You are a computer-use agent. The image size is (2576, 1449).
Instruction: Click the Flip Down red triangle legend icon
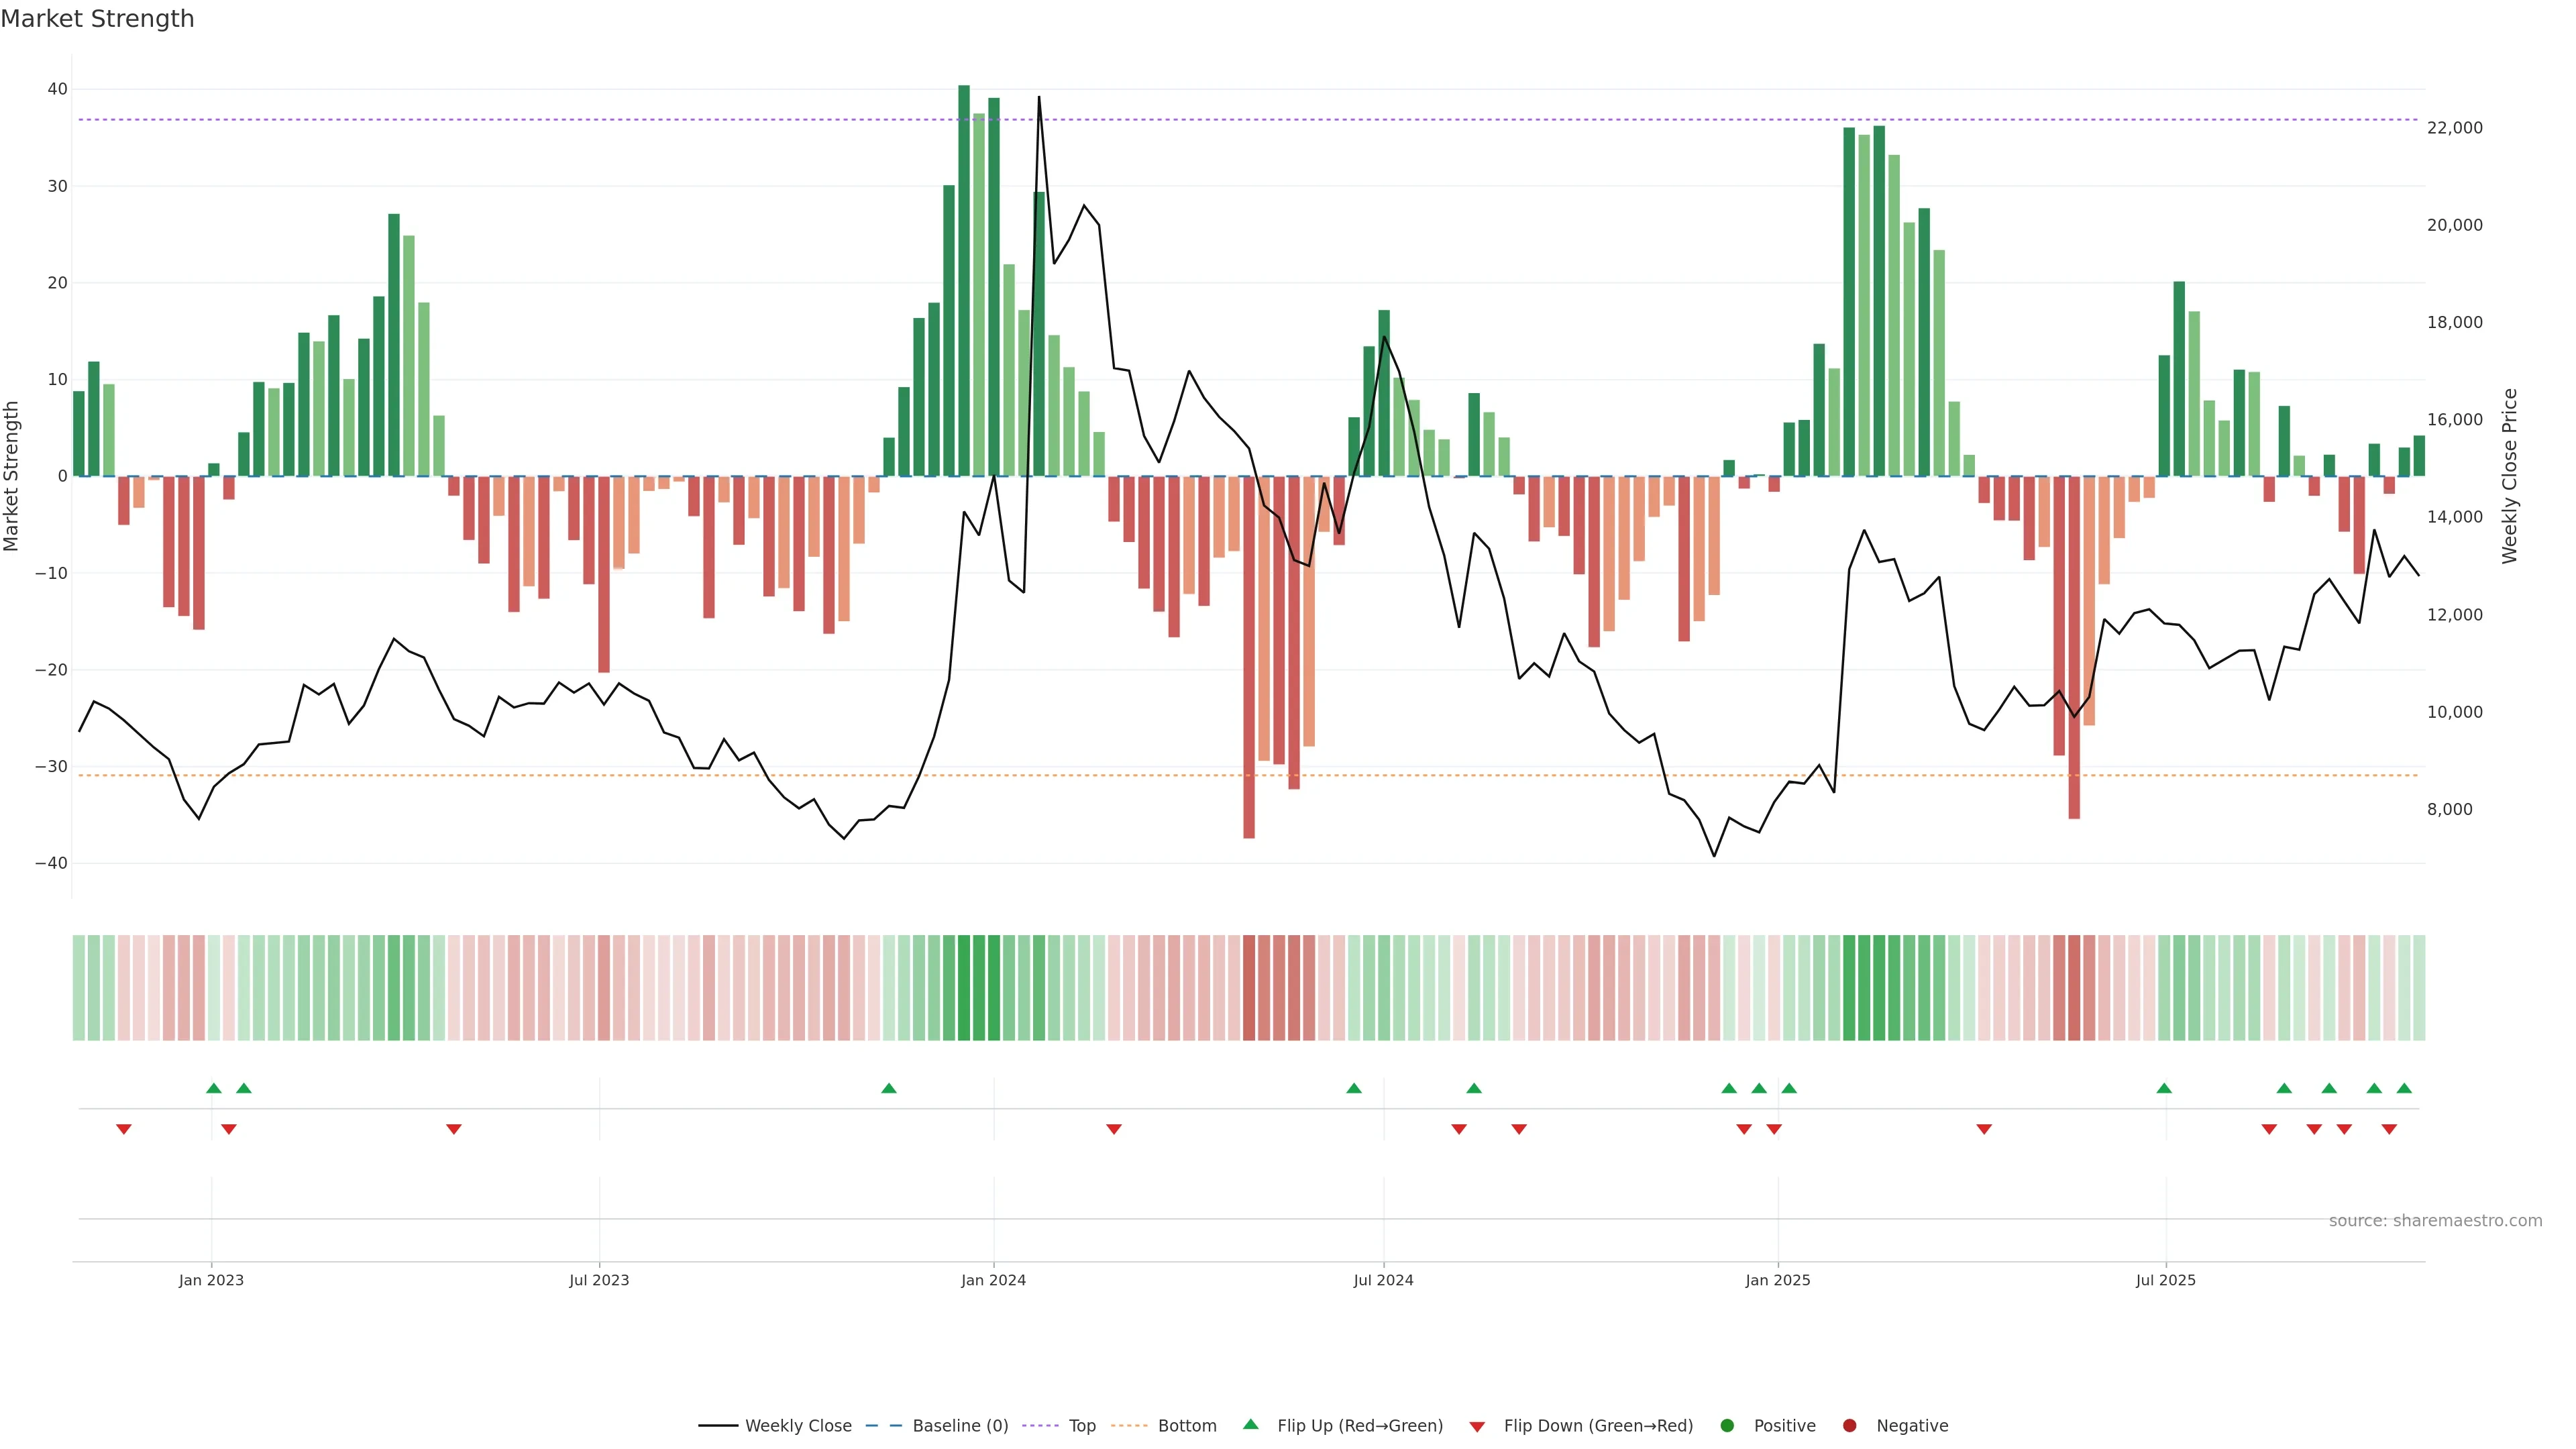(1477, 1426)
